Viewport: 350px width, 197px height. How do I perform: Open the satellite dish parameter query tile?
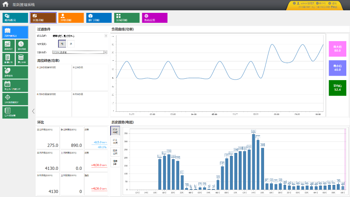(15, 72)
